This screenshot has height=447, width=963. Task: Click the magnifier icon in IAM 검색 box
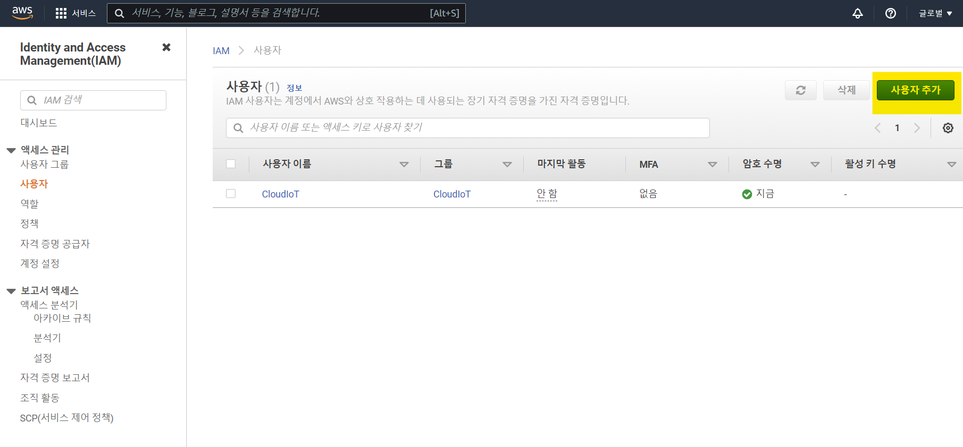click(32, 100)
